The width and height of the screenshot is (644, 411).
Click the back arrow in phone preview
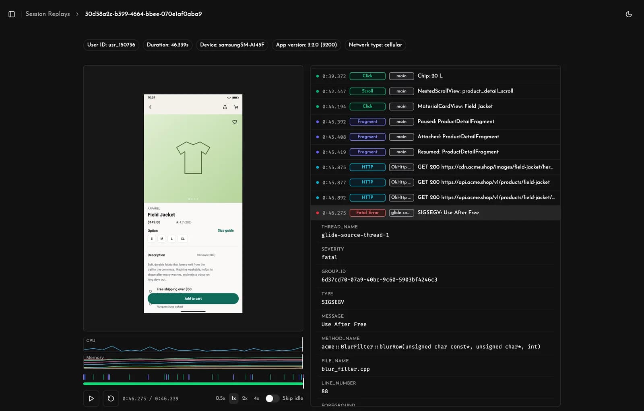(151, 107)
